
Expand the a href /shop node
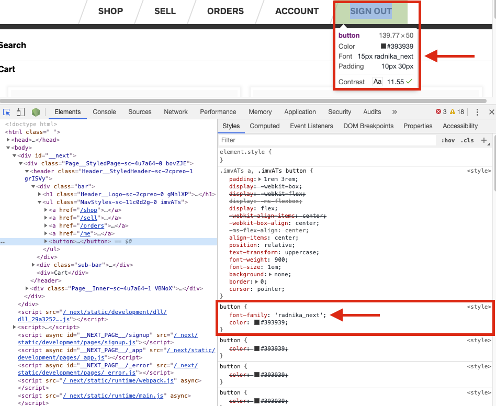coord(46,210)
